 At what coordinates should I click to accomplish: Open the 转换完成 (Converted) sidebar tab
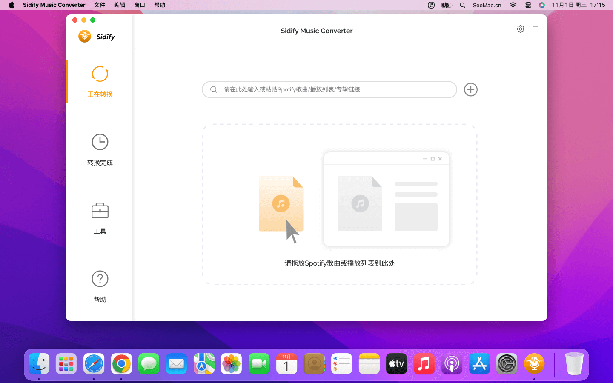[x=100, y=150]
